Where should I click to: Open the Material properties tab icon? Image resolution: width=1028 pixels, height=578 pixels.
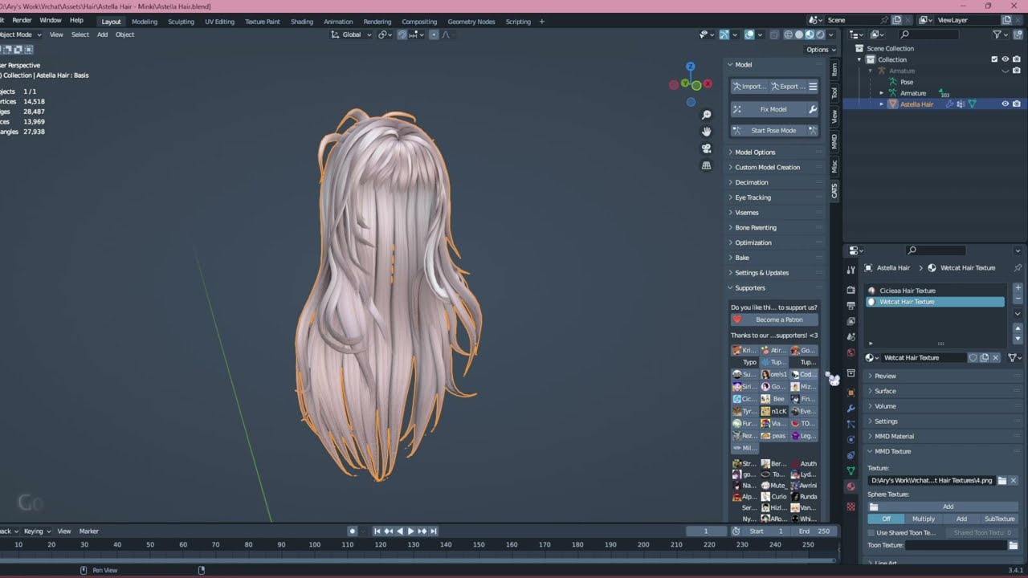[851, 486]
